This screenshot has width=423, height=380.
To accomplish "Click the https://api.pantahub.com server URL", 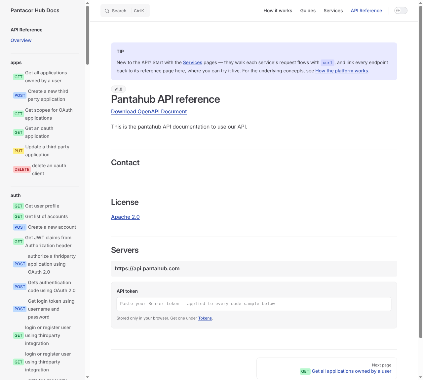I will point(147,269).
